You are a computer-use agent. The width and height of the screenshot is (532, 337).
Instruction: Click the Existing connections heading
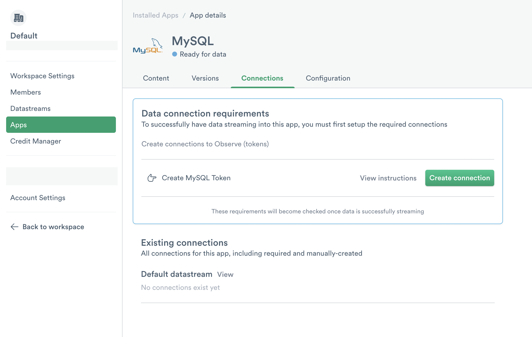coord(184,243)
